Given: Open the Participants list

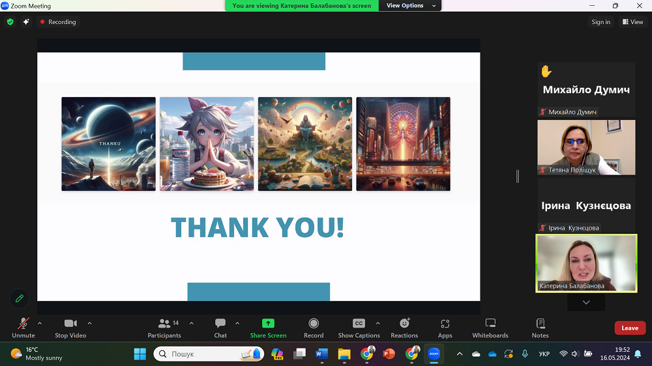Looking at the screenshot, I should click(x=164, y=327).
